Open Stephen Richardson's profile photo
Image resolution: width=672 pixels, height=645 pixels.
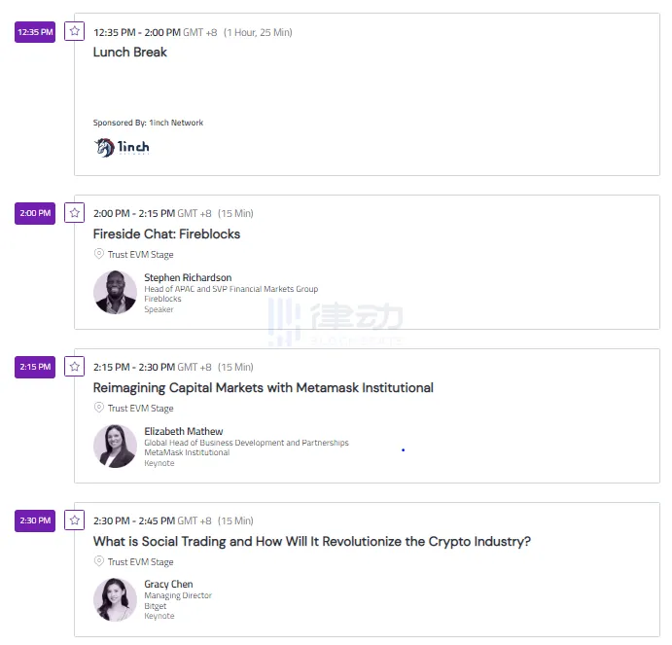115,292
